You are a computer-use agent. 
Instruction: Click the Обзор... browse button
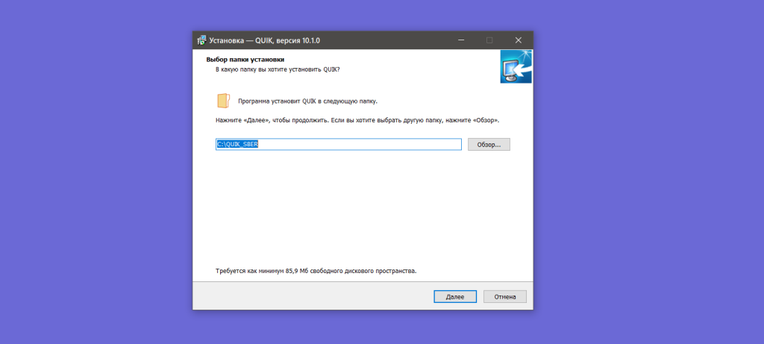(489, 145)
